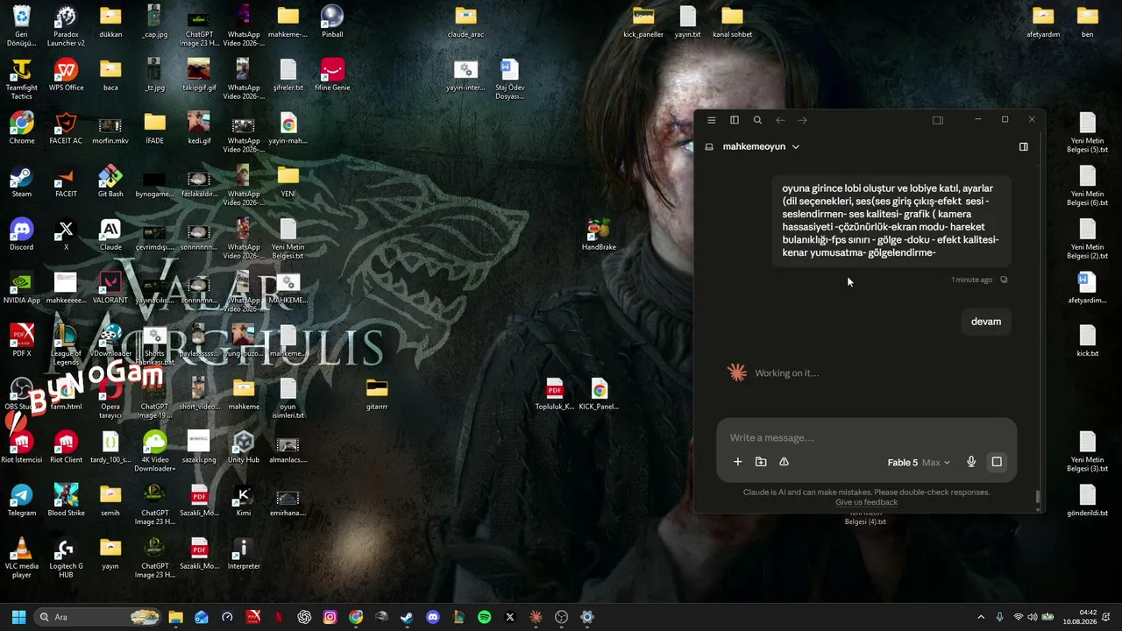Select the Interpreter desktop icon
Image resolution: width=1122 pixels, height=631 pixels.
[244, 555]
